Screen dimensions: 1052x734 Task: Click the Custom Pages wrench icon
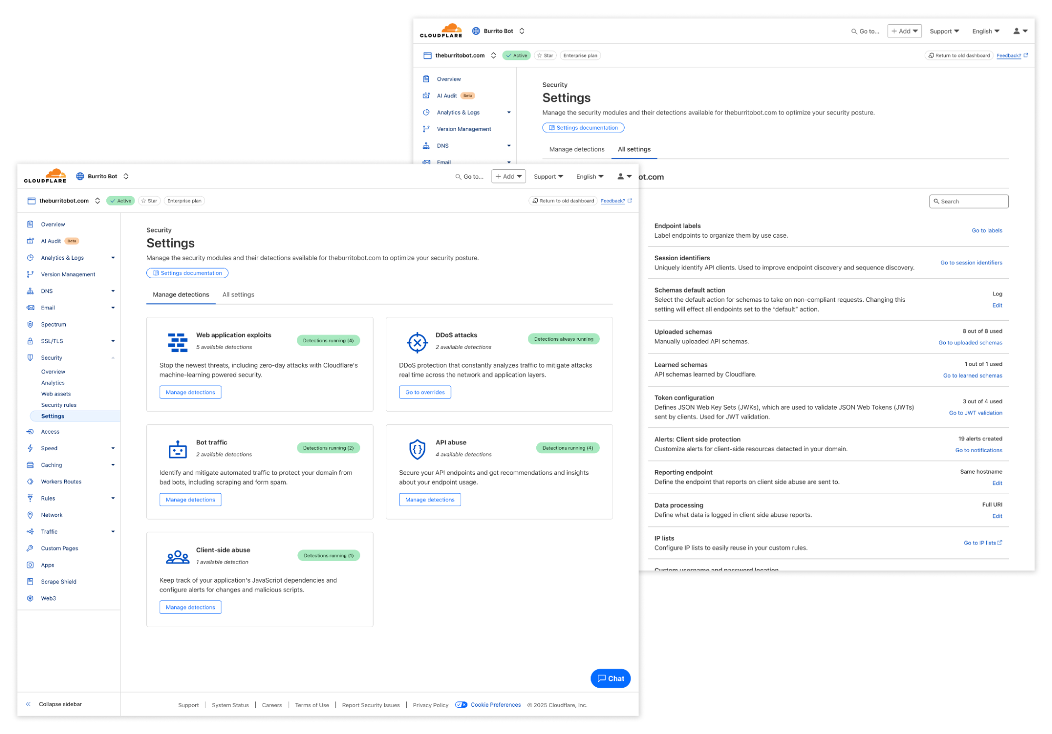(x=30, y=548)
